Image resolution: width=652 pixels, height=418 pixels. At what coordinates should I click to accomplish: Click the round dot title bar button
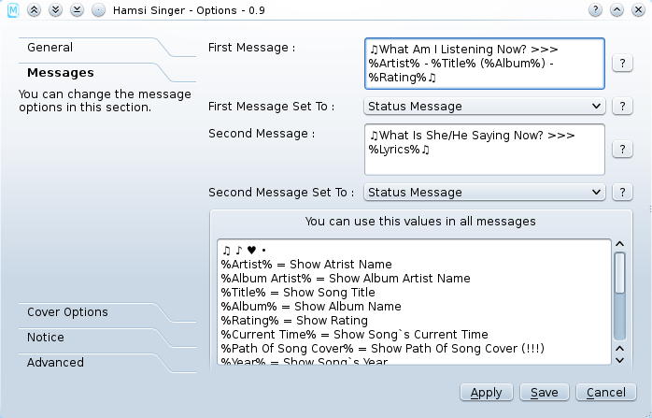(99, 10)
